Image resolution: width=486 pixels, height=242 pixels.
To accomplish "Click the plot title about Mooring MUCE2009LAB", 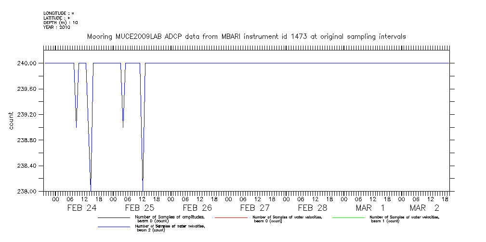I will click(246, 36).
